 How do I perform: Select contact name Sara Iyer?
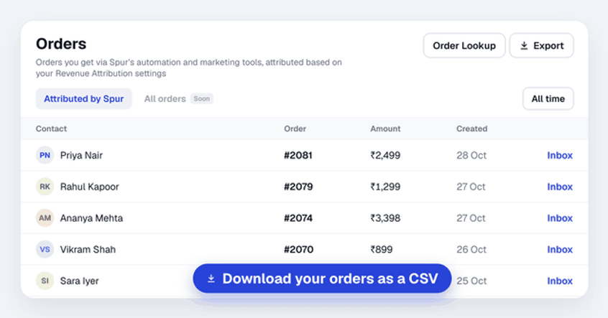coord(80,281)
